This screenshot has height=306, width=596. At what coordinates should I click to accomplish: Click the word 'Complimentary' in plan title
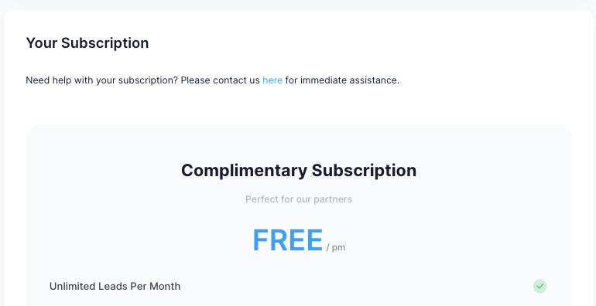pyautogui.click(x=244, y=171)
